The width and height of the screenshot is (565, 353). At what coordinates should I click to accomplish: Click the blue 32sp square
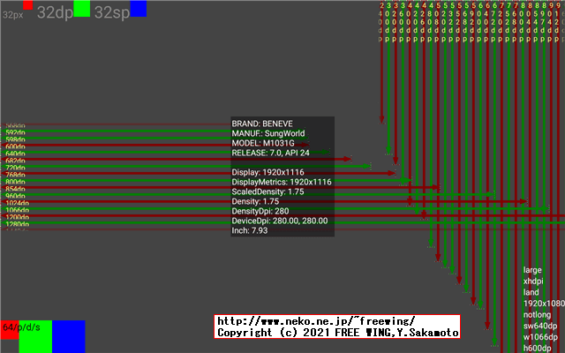138,8
